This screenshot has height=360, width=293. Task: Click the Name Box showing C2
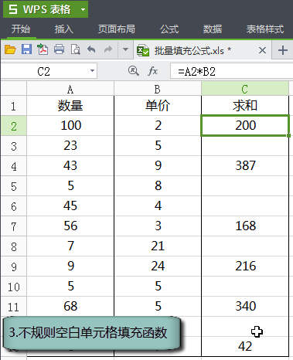44,71
